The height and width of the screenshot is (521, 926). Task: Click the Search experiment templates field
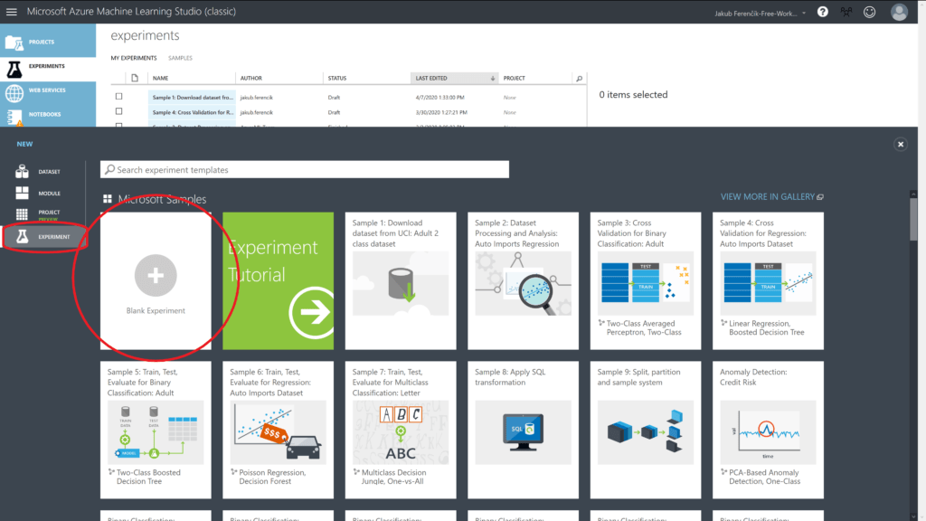306,170
